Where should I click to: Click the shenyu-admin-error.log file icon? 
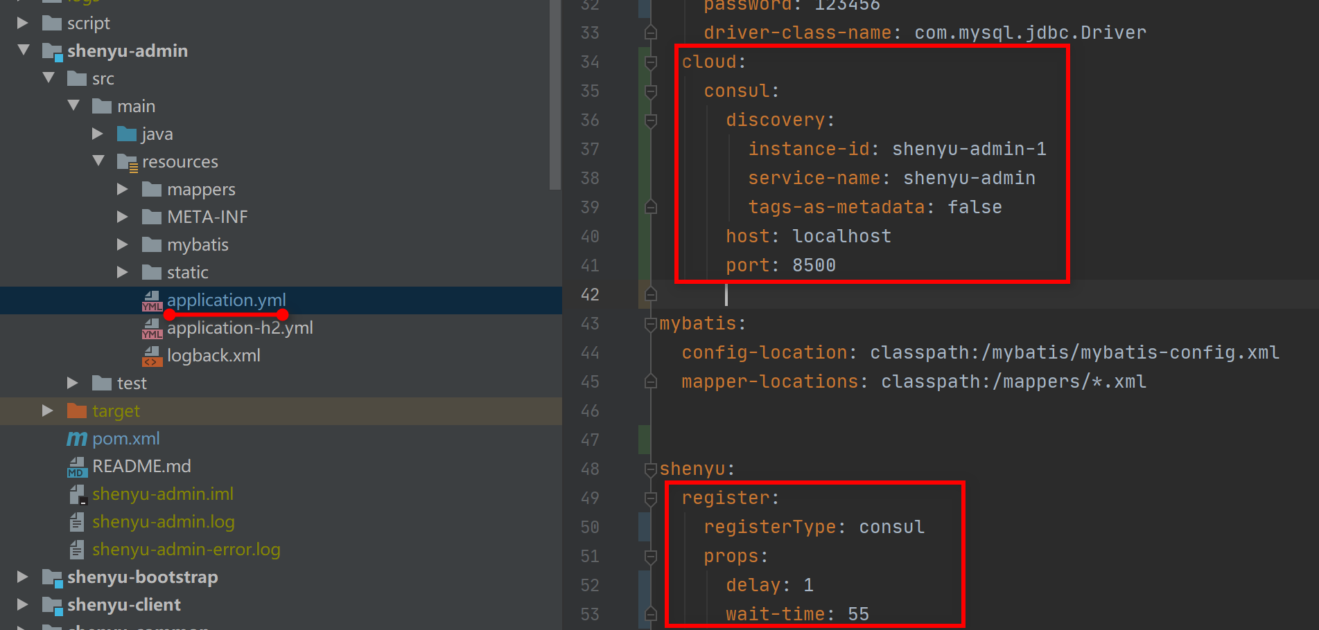point(77,550)
